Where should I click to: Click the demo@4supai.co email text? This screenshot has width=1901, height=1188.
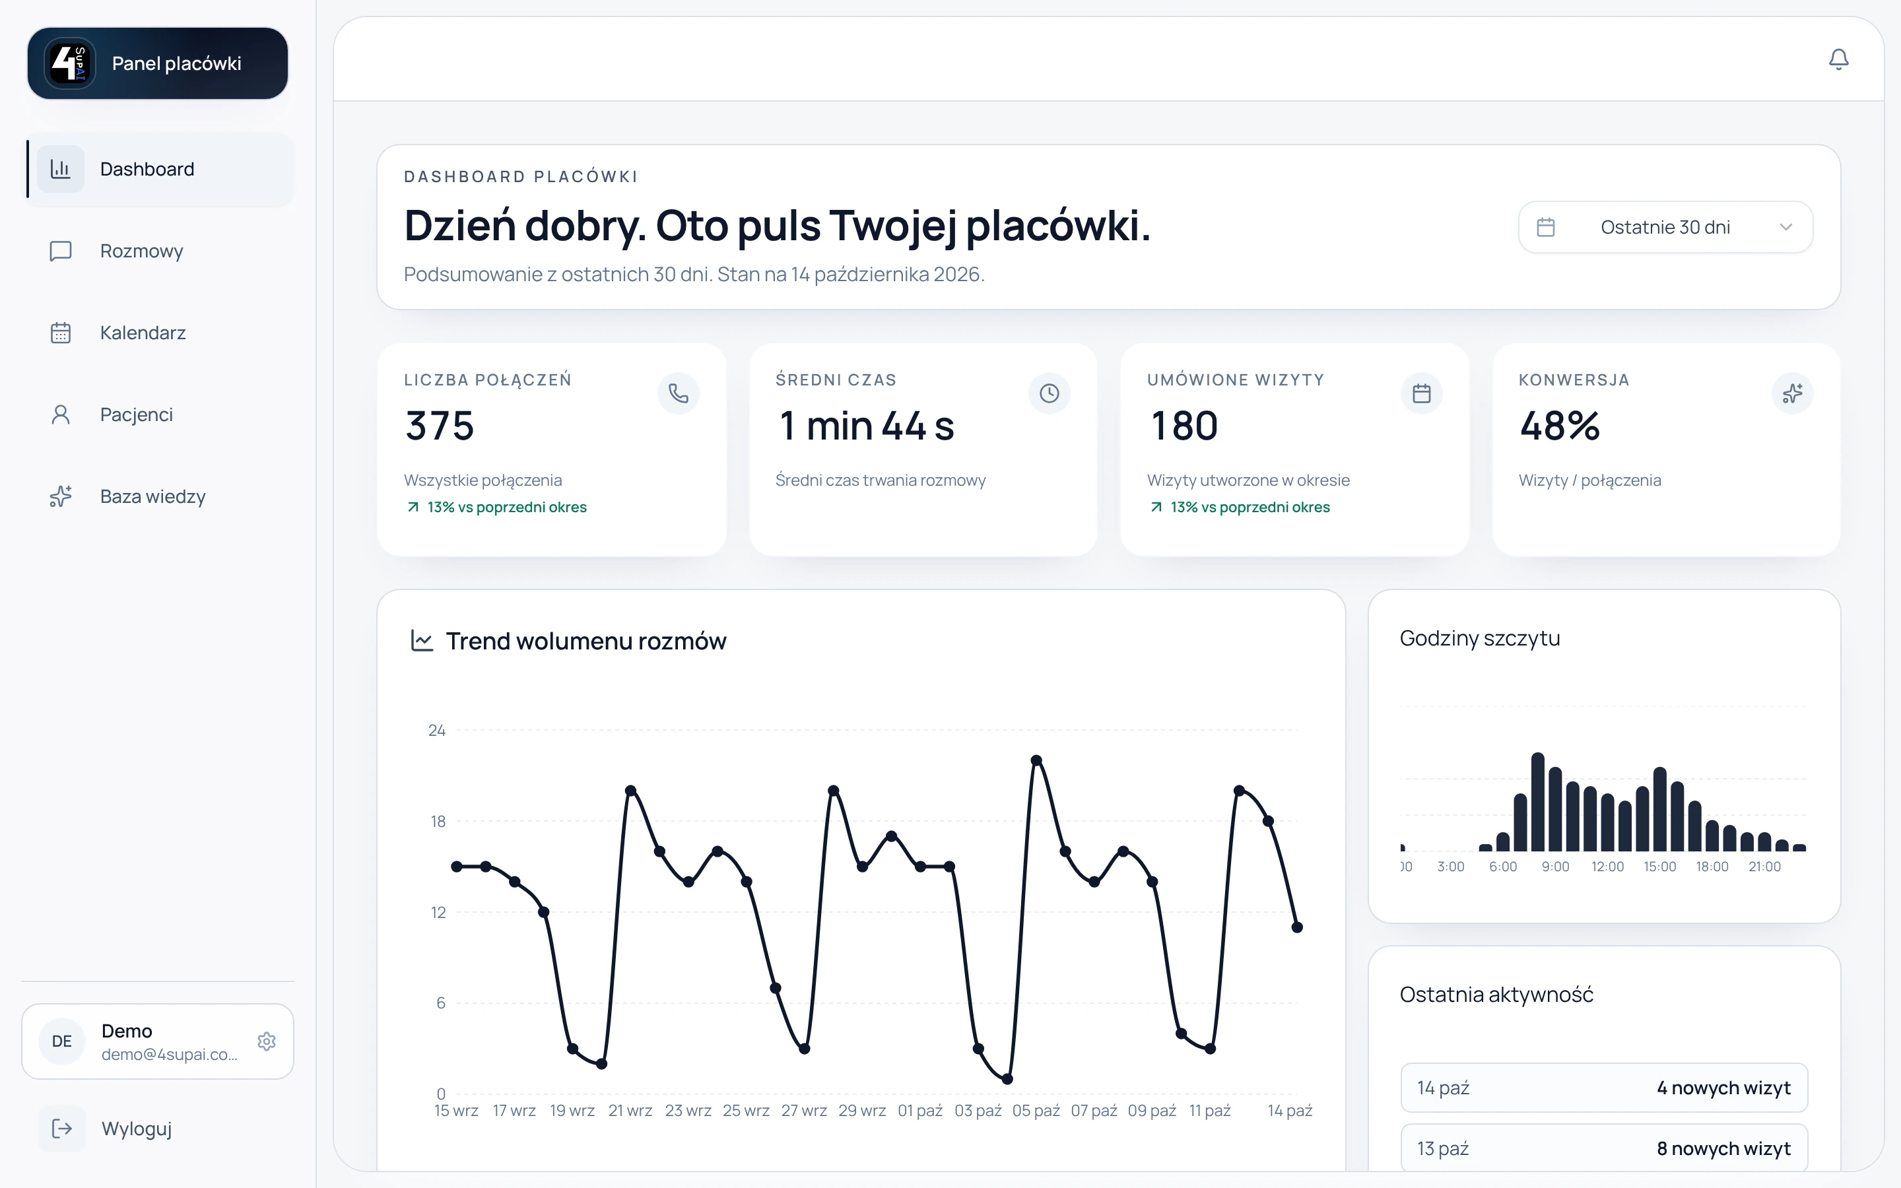pos(170,1055)
